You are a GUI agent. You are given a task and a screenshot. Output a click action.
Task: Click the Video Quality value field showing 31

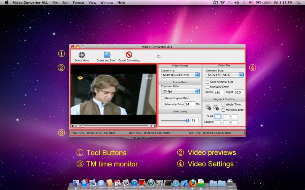coord(194,120)
